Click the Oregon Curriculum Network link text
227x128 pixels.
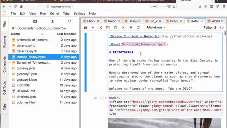[x=134, y=36]
